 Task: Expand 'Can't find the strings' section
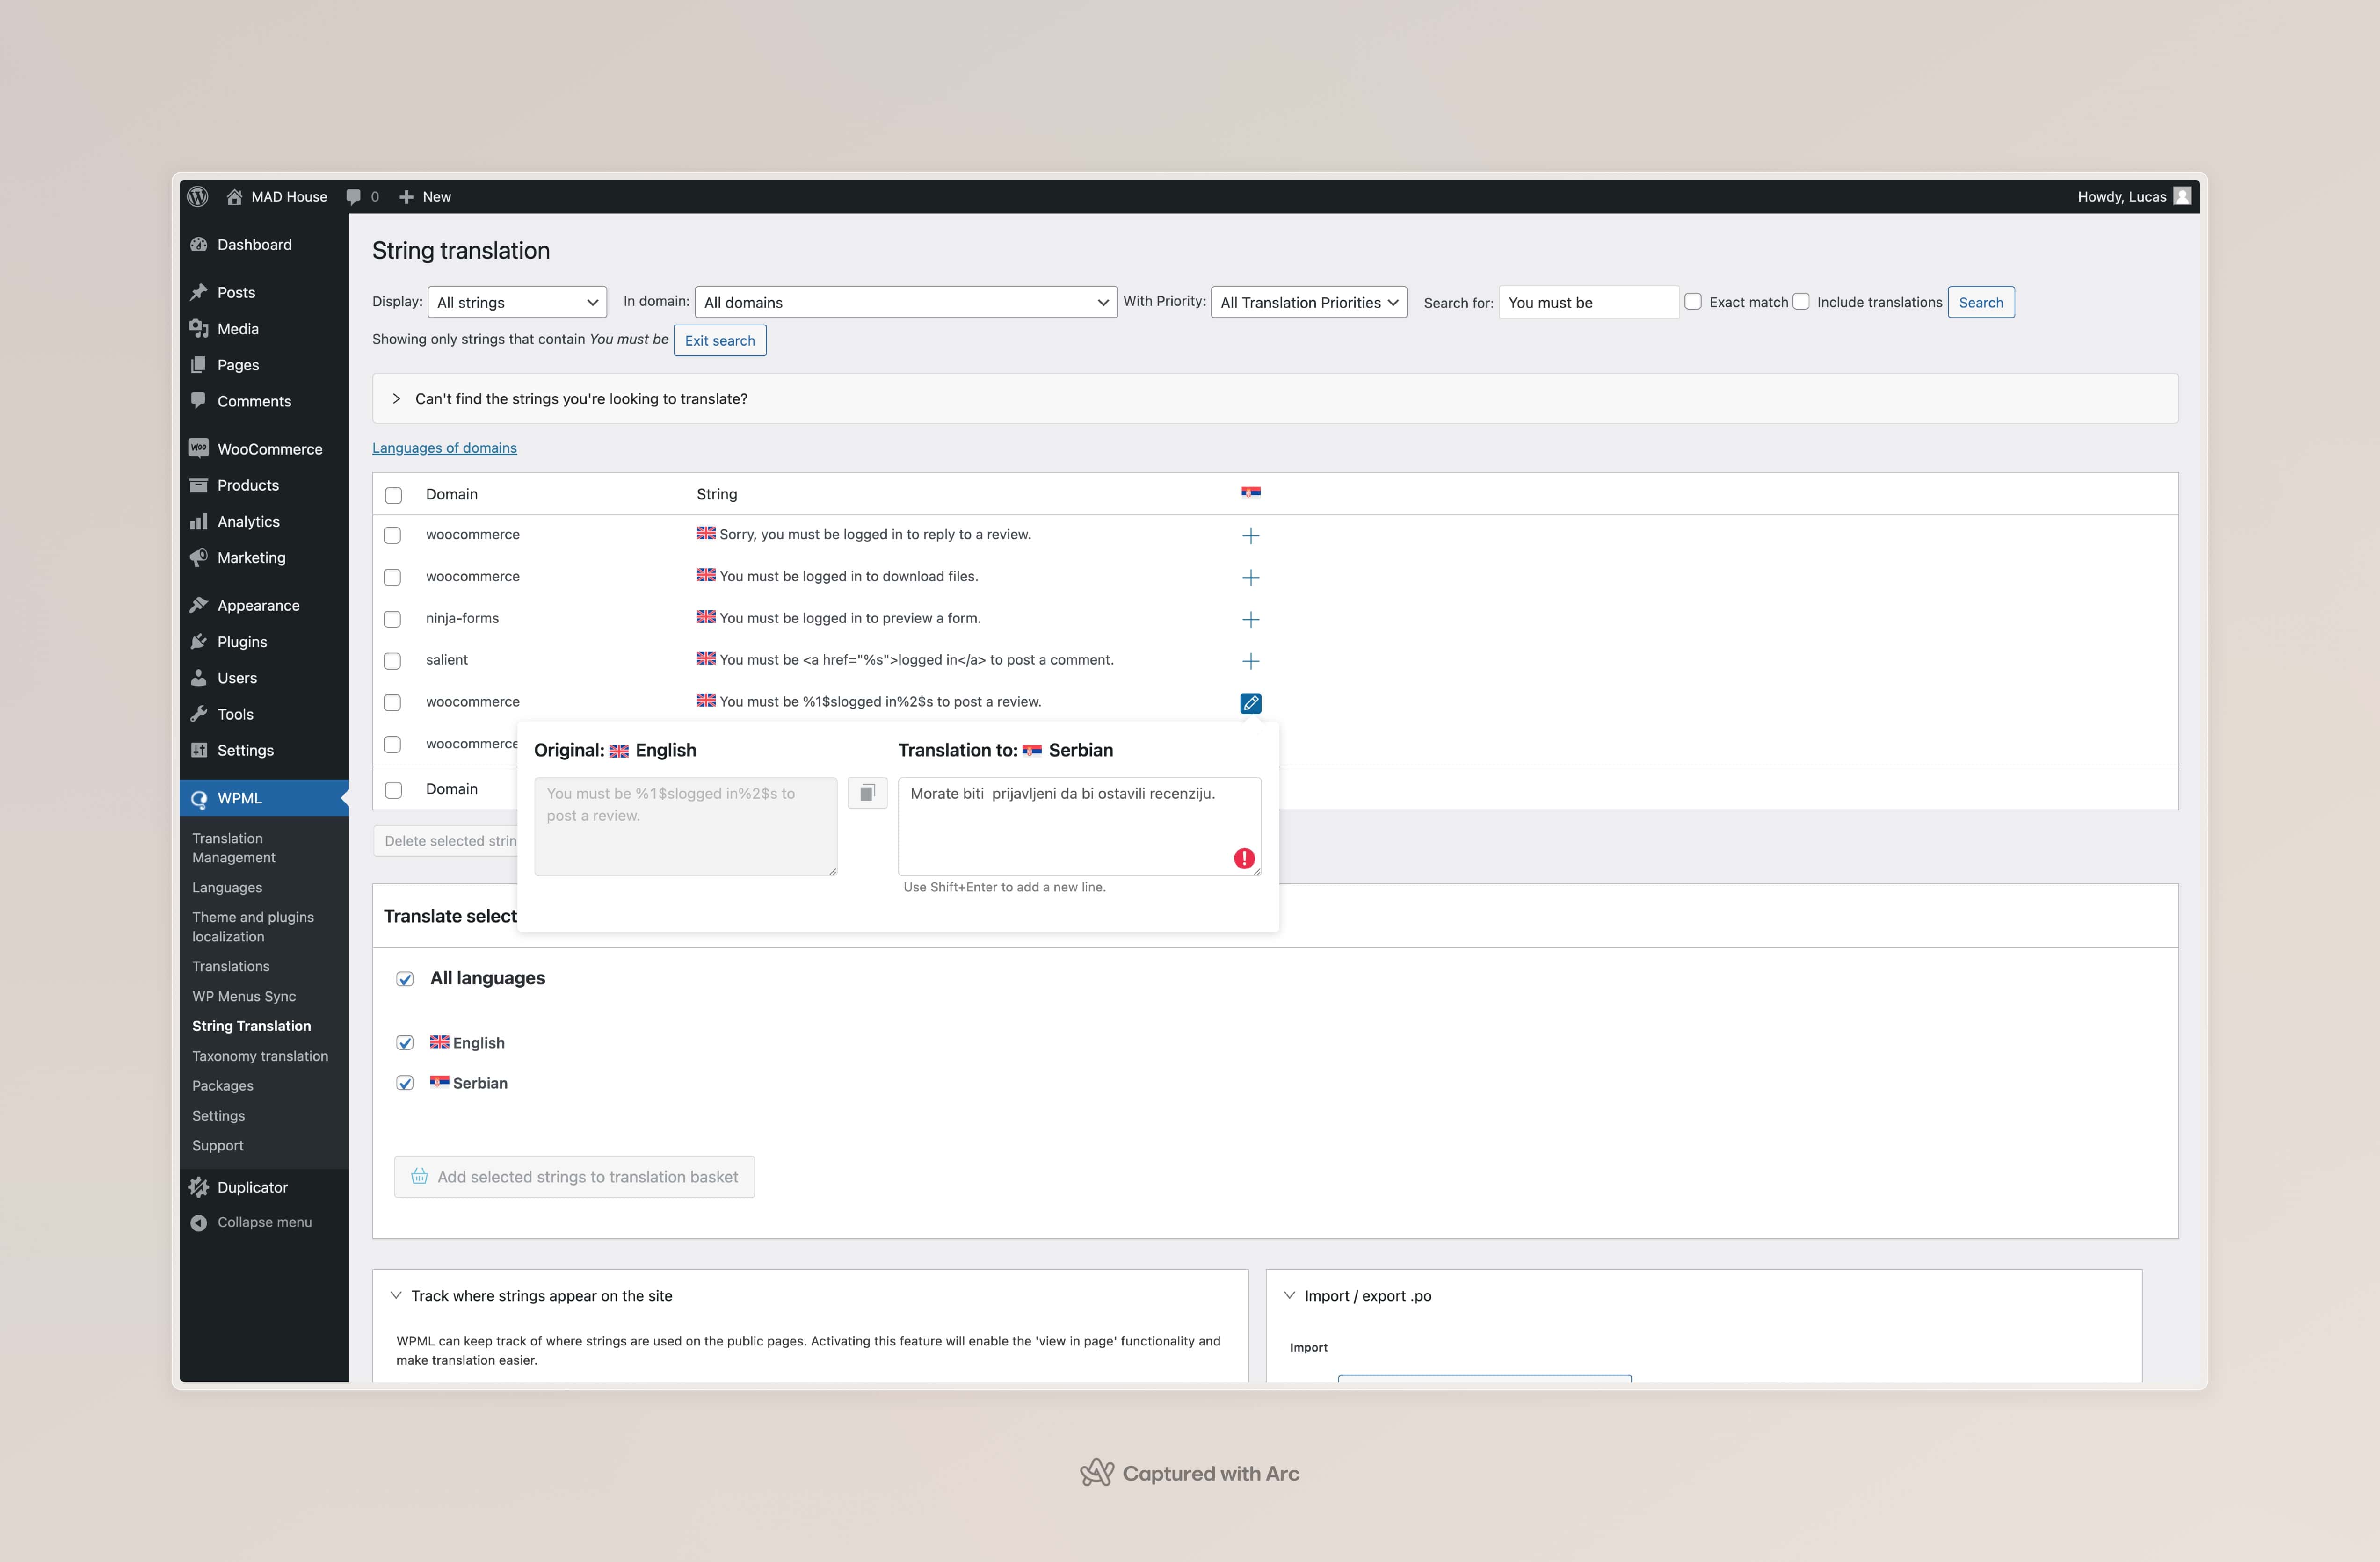pos(1275,399)
